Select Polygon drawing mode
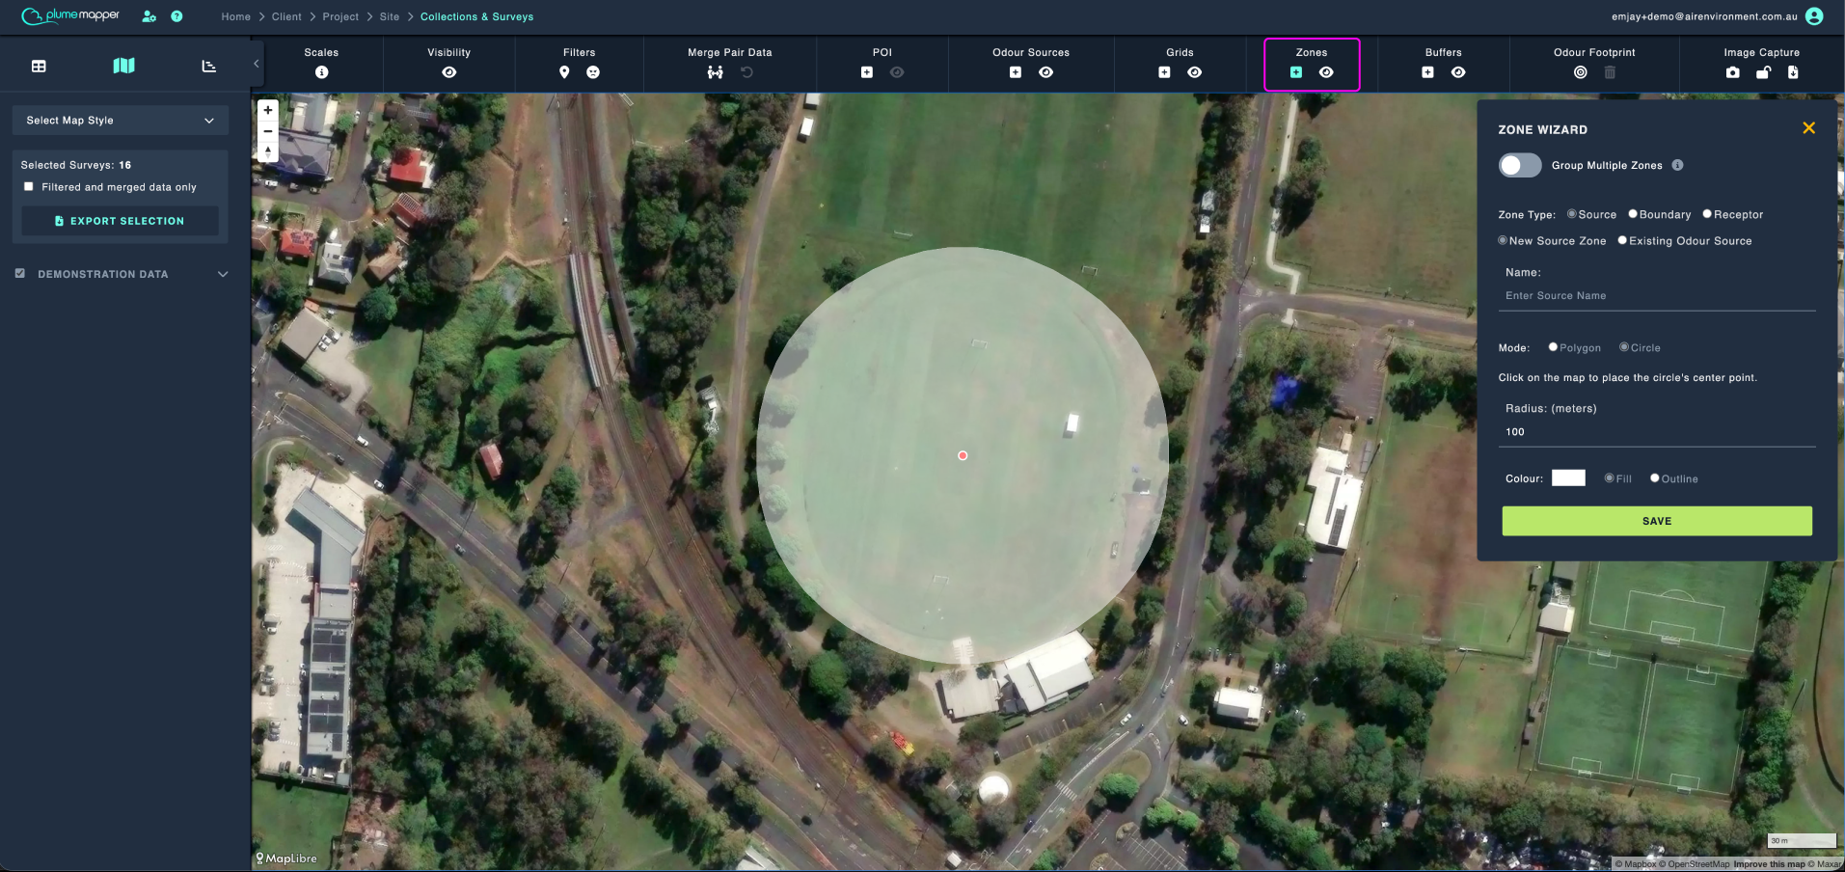 click(x=1553, y=347)
